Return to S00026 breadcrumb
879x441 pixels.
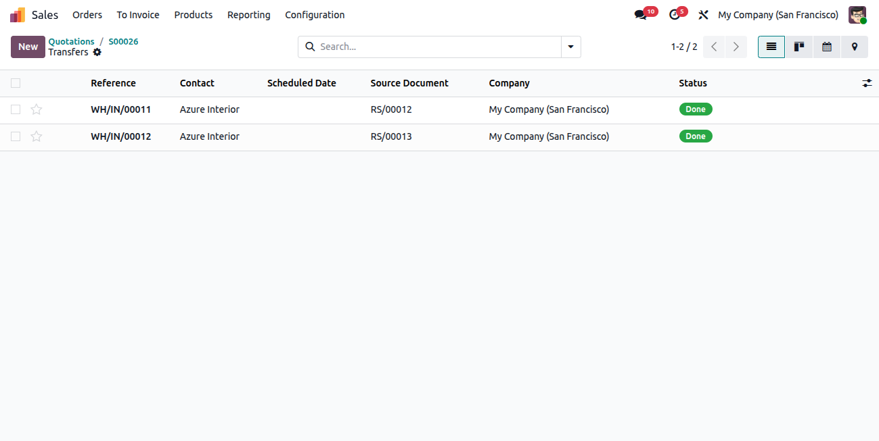(123, 41)
